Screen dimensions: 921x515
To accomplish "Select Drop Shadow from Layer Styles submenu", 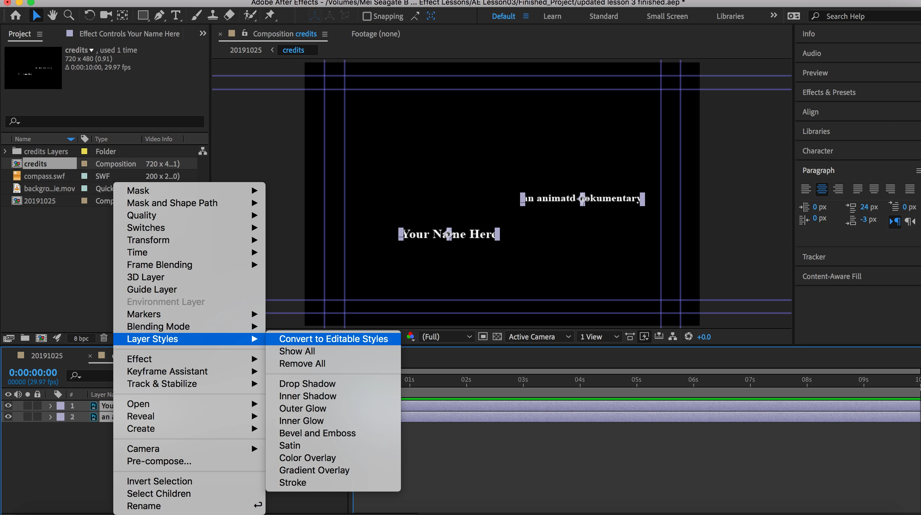I will tap(307, 384).
